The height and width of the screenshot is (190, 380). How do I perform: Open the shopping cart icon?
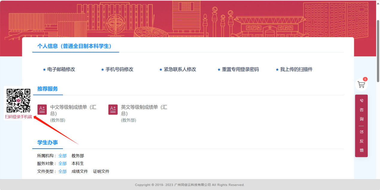361,85
